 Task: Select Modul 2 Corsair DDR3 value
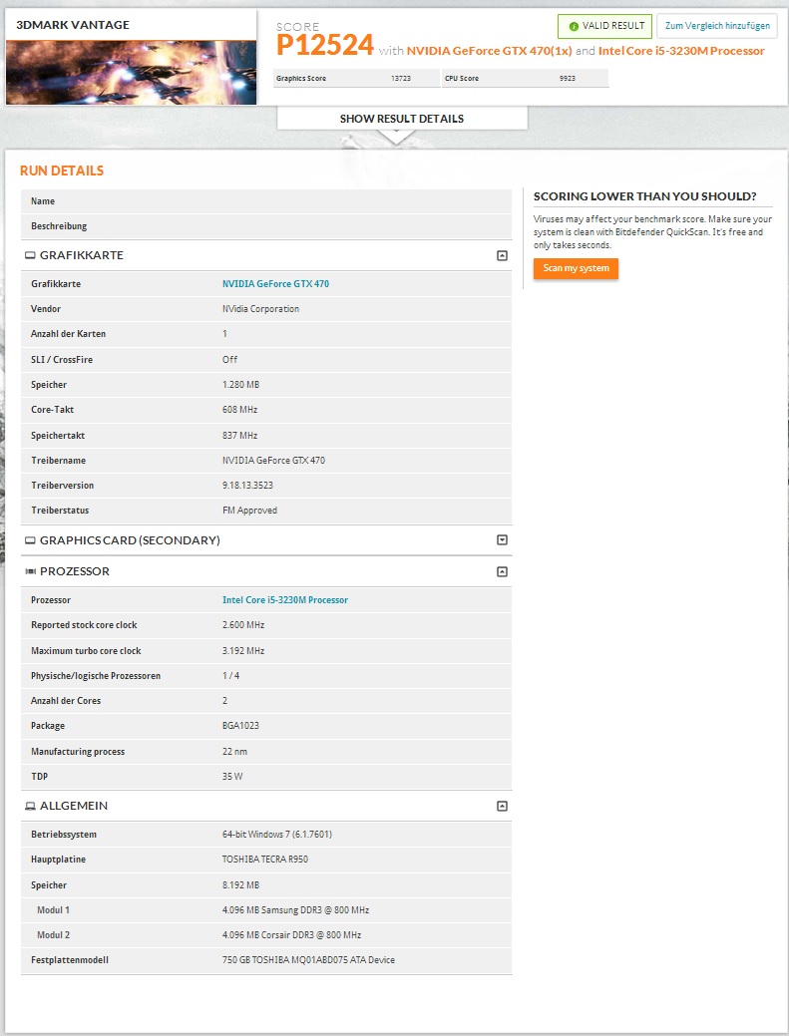(x=291, y=935)
